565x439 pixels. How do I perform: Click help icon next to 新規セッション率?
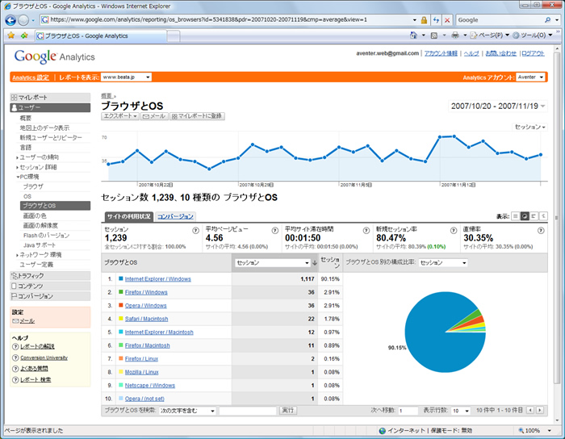[454, 231]
